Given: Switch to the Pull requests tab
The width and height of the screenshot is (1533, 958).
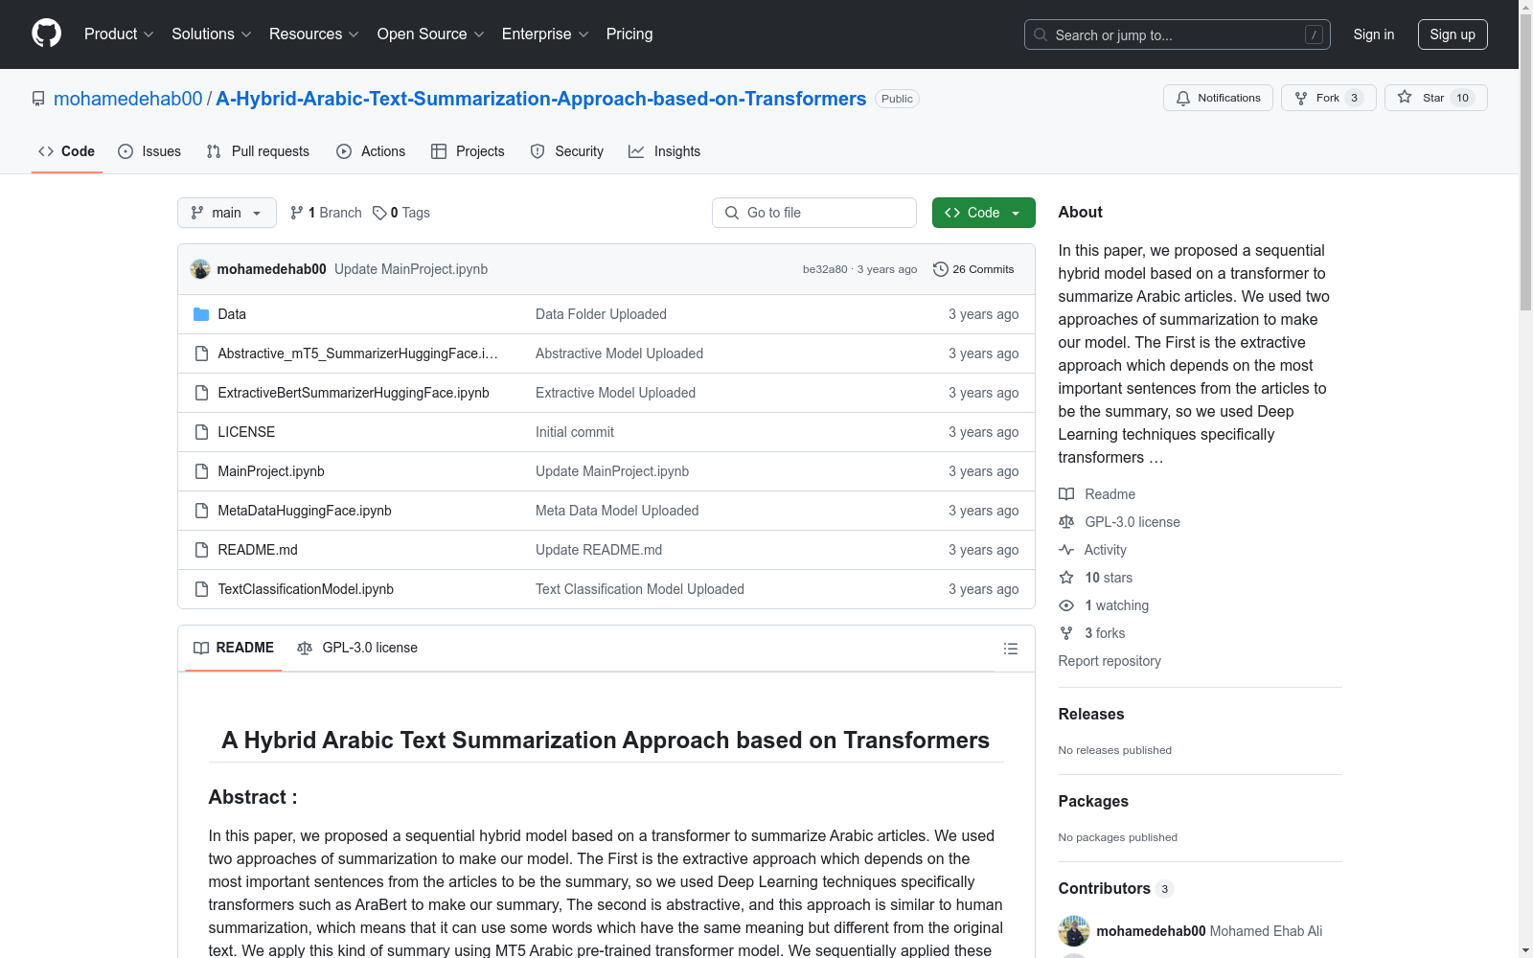Looking at the screenshot, I should 258,151.
